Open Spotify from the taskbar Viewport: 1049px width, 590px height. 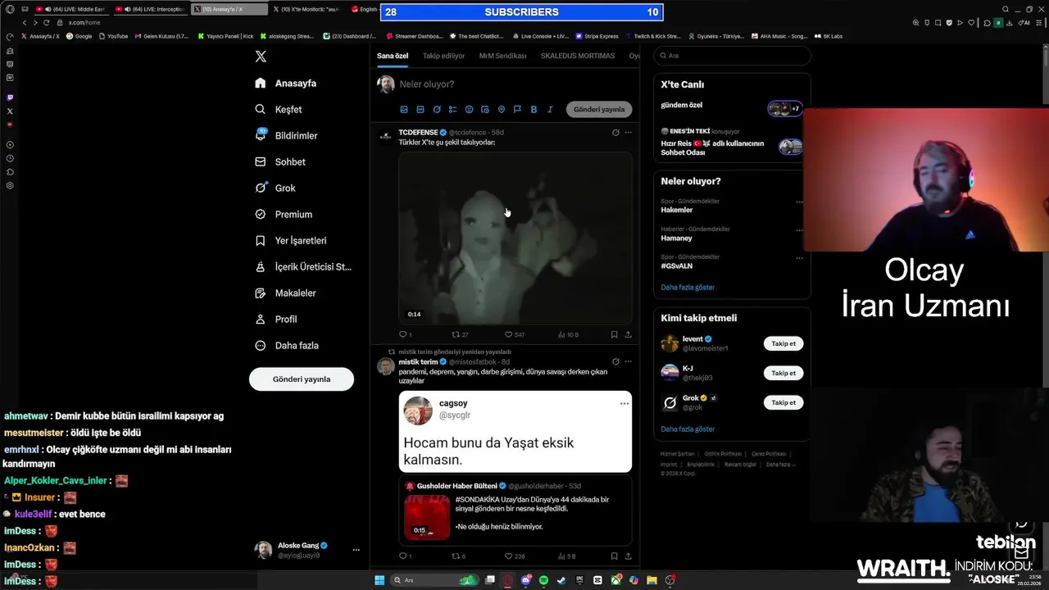pyautogui.click(x=543, y=580)
